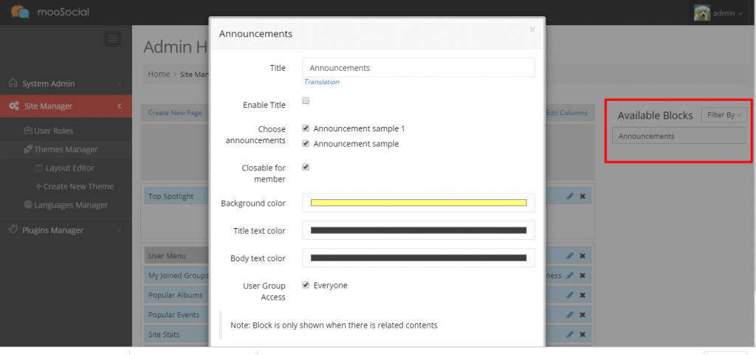Click the Site Manager gears icon
The width and height of the screenshot is (756, 355).
pos(15,106)
